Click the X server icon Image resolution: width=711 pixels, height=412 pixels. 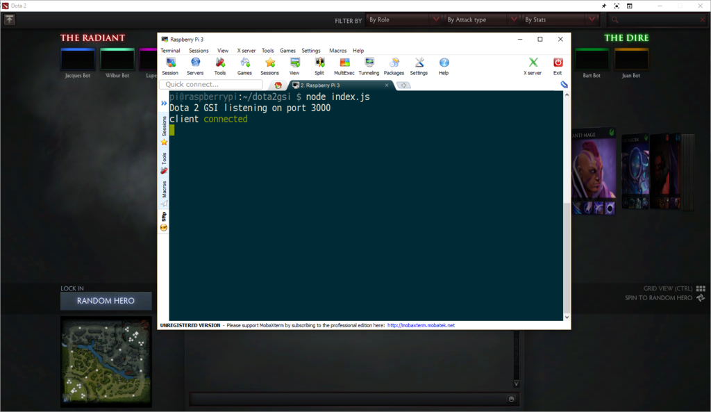pyautogui.click(x=533, y=63)
